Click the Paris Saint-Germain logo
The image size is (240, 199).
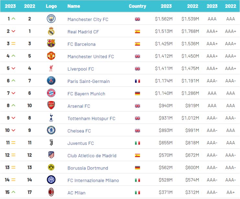51,81
